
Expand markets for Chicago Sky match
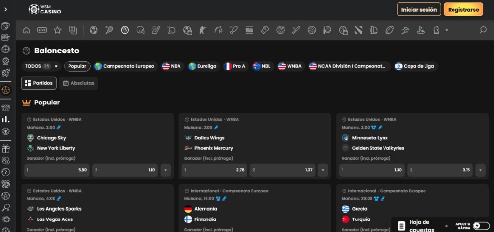[x=165, y=170]
